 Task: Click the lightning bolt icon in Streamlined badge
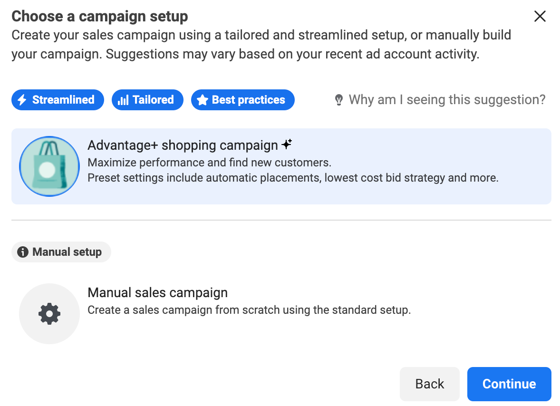[22, 100]
